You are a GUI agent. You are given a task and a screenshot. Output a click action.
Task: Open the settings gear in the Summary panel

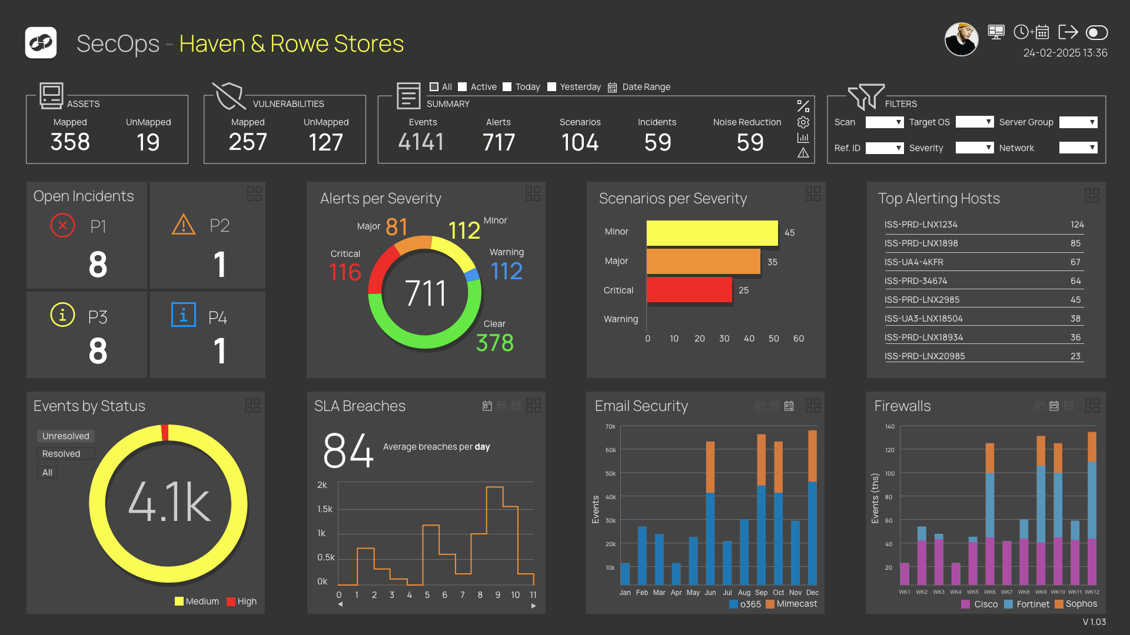click(803, 122)
